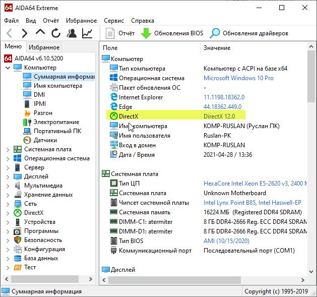Open the Справка menu
317x297 pixels.
(x=143, y=21)
